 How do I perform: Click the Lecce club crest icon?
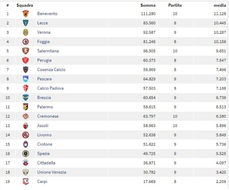pyautogui.click(x=26, y=23)
